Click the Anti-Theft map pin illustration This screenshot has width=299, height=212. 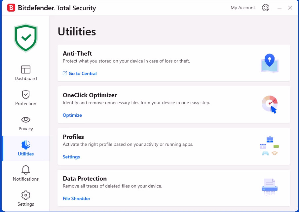[x=270, y=63]
